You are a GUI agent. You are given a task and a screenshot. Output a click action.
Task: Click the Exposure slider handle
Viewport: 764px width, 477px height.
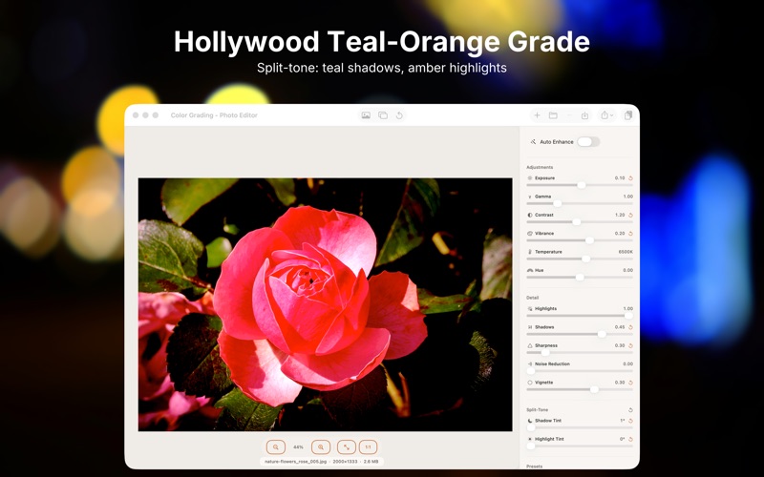pos(582,185)
